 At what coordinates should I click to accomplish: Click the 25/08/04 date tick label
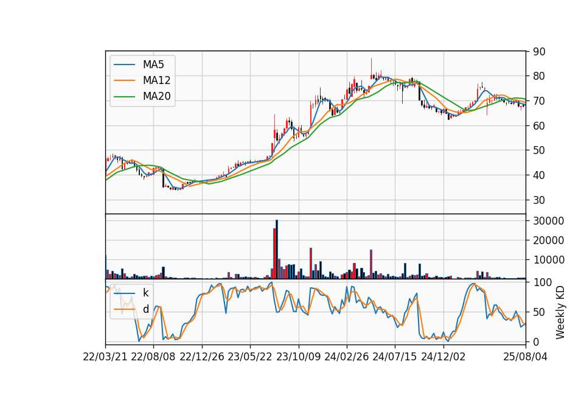click(x=525, y=357)
